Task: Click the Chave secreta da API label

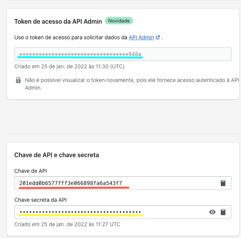Action: (x=40, y=200)
